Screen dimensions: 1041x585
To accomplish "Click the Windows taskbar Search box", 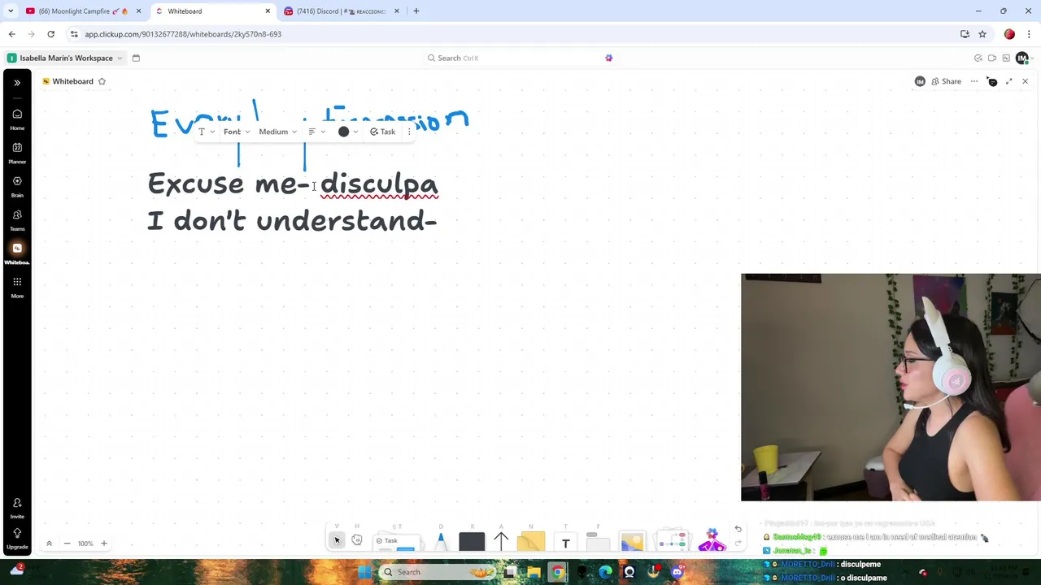I will tap(438, 572).
